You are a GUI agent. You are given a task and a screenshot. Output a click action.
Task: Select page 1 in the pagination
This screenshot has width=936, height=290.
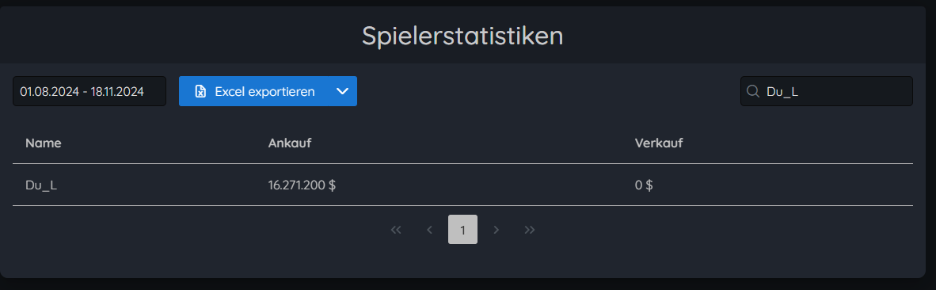coord(462,230)
